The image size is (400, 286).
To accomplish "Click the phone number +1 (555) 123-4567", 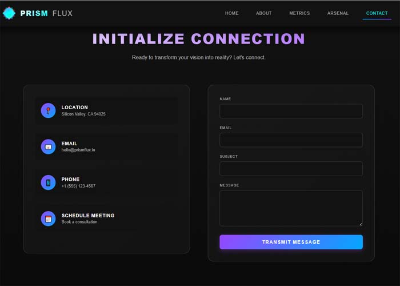I will click(x=78, y=186).
